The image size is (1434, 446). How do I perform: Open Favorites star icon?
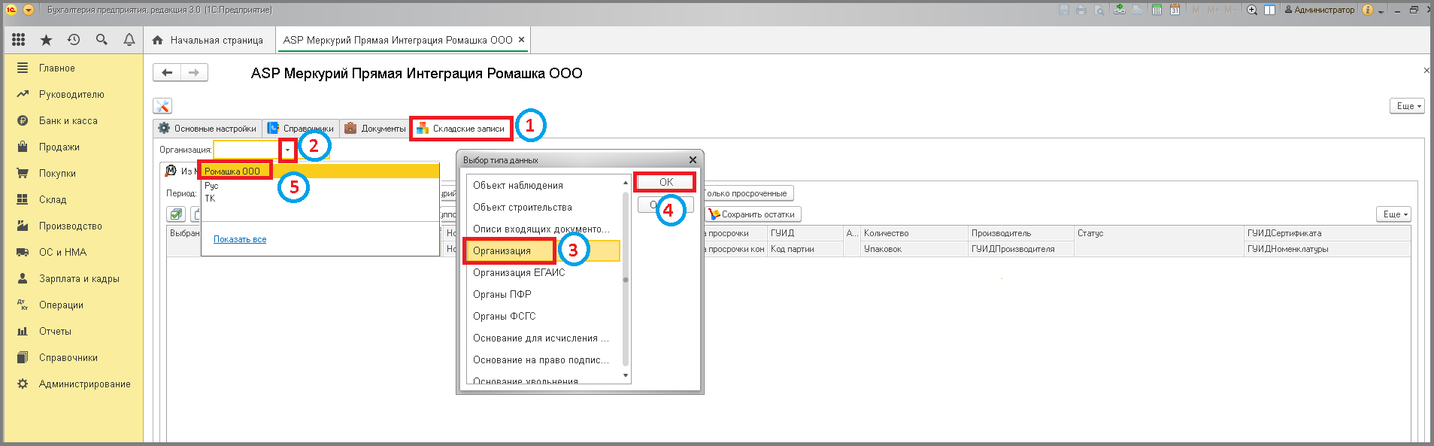point(46,40)
